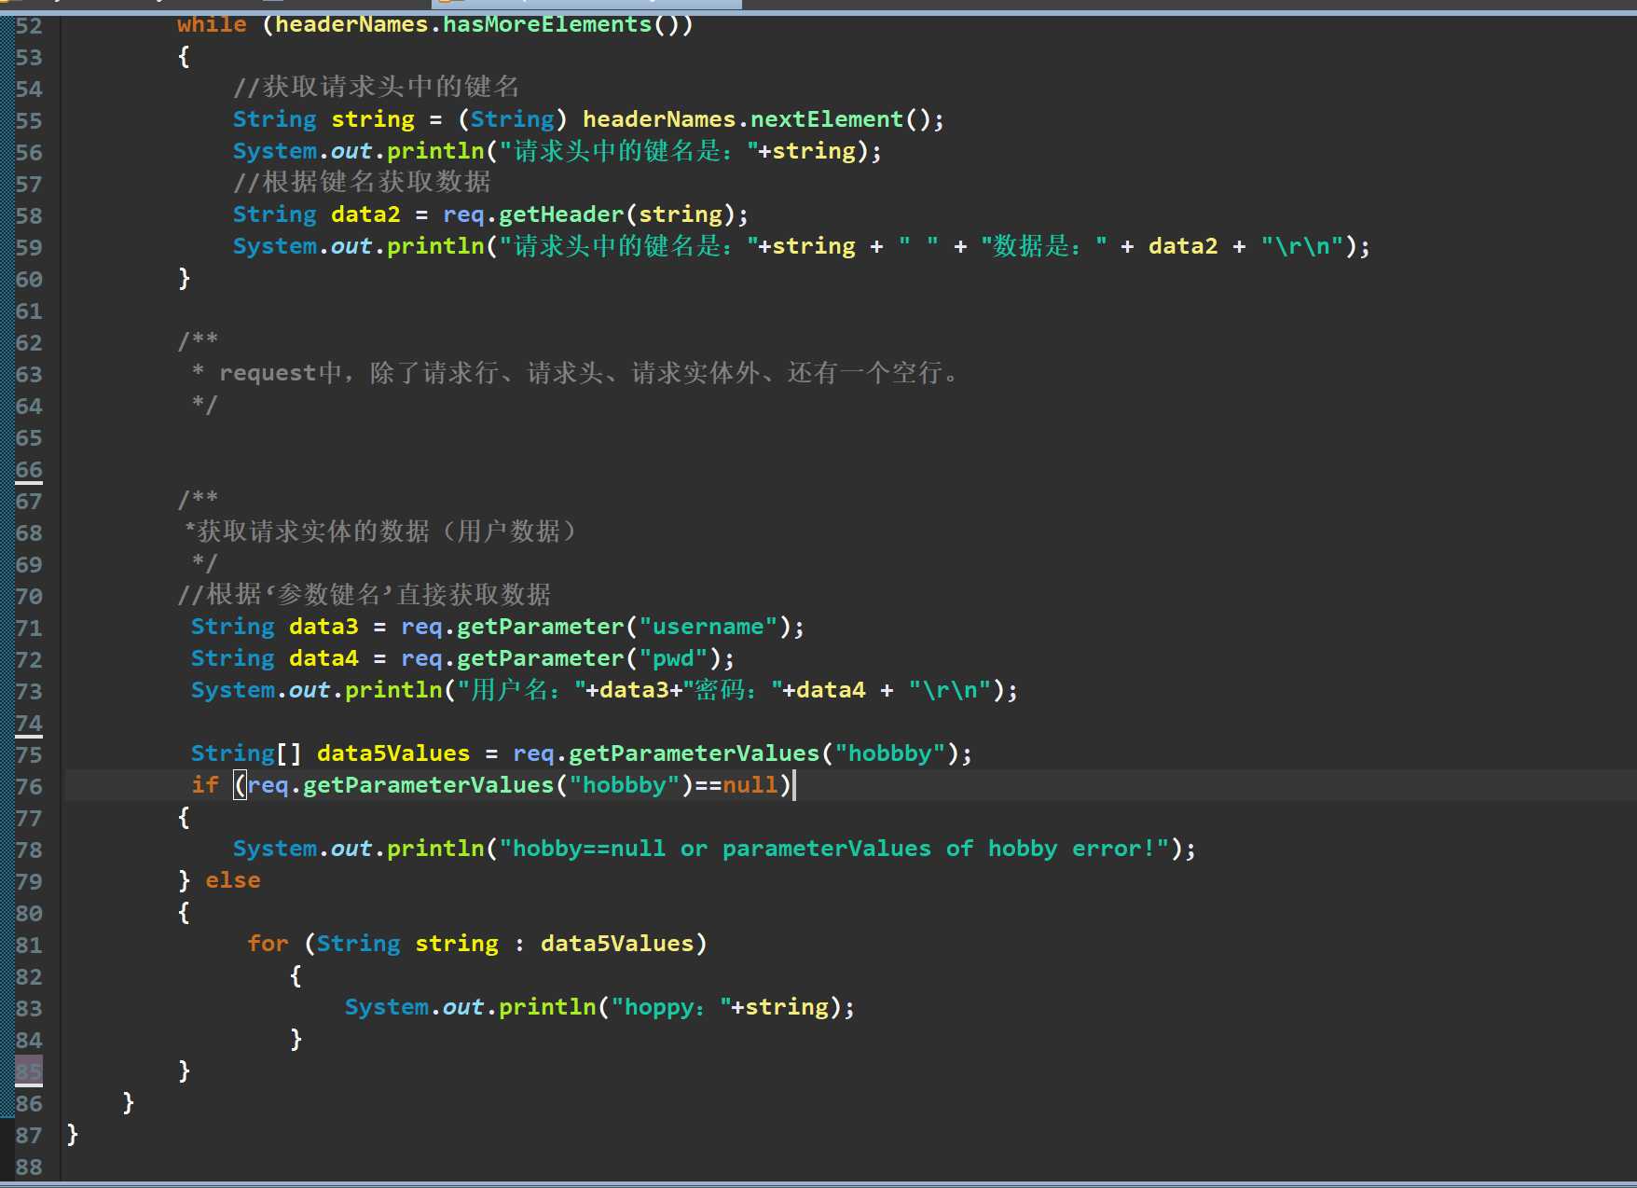This screenshot has height=1188, width=1637.
Task: Click the "\r\n" string on line 59
Action: [x=1302, y=246]
